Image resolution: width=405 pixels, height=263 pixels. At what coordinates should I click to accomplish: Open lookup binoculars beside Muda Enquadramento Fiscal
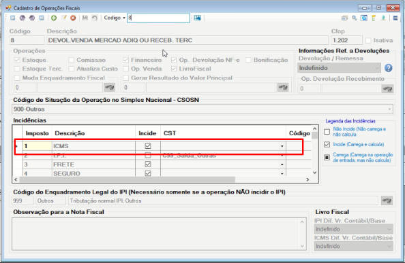tap(110, 88)
